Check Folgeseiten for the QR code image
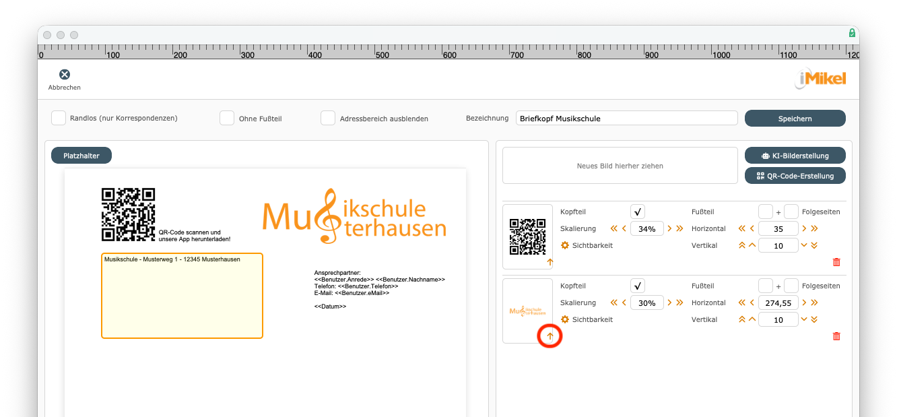Image resolution: width=897 pixels, height=417 pixels. click(791, 212)
